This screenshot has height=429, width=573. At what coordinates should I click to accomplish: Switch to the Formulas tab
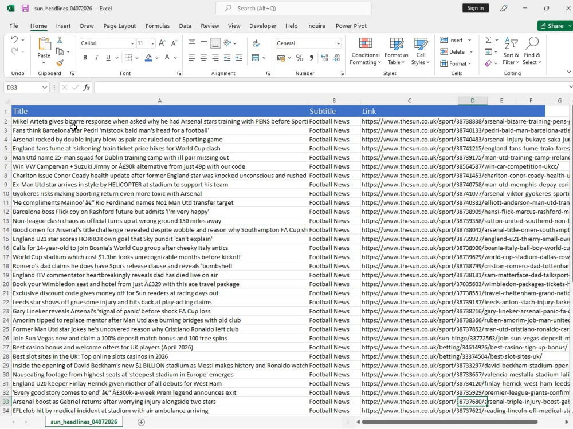coord(158,26)
